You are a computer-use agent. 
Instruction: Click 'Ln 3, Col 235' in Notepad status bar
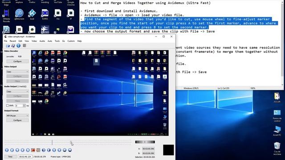tap(224, 88)
